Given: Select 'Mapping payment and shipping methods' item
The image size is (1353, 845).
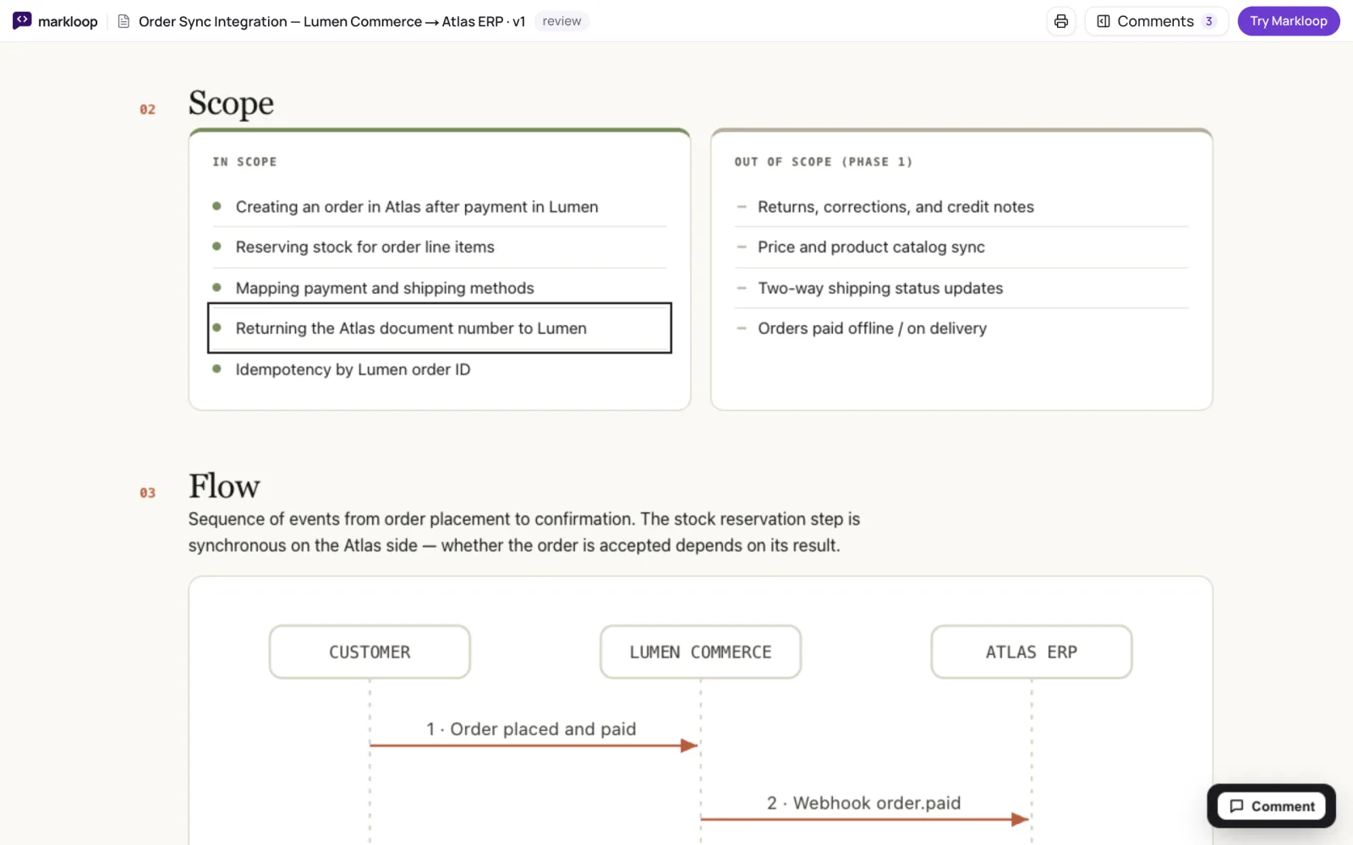Looking at the screenshot, I should [x=440, y=288].
